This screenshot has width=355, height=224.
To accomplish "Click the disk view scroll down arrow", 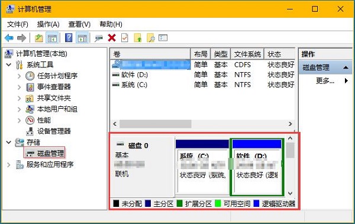I will click(291, 193).
